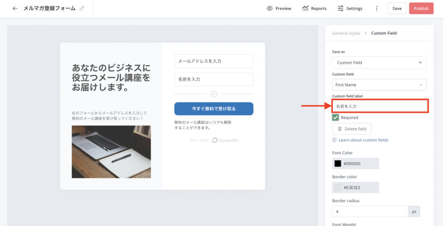Image resolution: width=443 pixels, height=226 pixels.
Task: Click the form headline text
Action: [111, 77]
